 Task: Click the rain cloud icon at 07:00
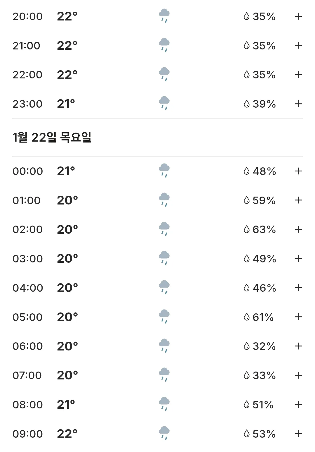click(x=164, y=375)
